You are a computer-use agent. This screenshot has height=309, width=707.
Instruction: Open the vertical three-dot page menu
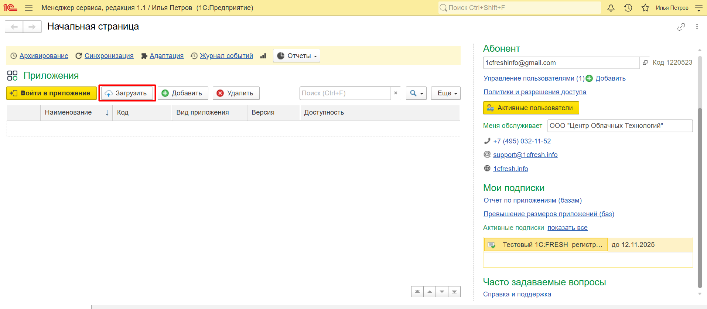pos(697,27)
